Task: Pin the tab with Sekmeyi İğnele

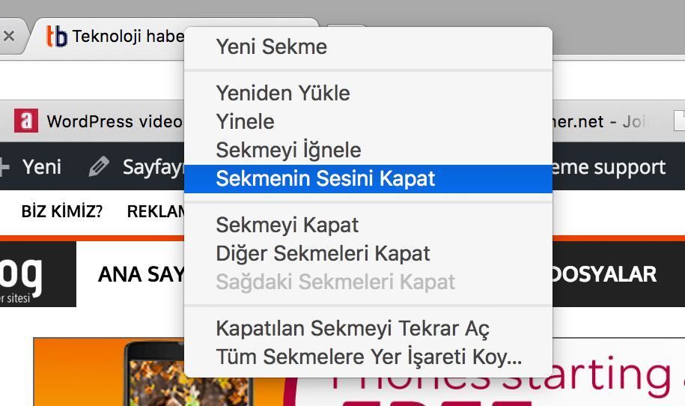Action: [288, 150]
